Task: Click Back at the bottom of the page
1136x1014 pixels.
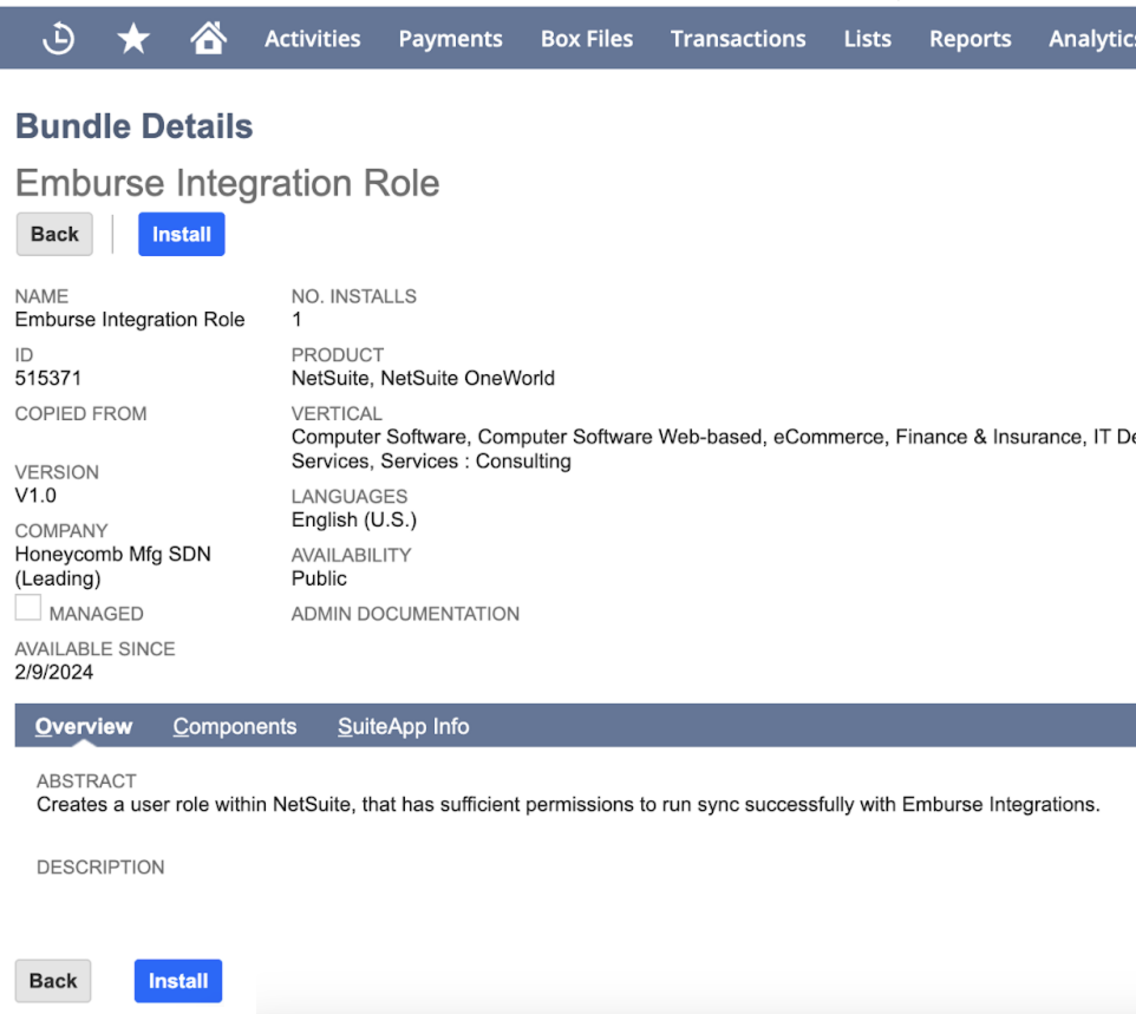Action: (x=53, y=980)
